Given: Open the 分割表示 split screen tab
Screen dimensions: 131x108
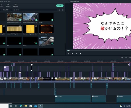Looking at the screenshot, I should point(15,5).
